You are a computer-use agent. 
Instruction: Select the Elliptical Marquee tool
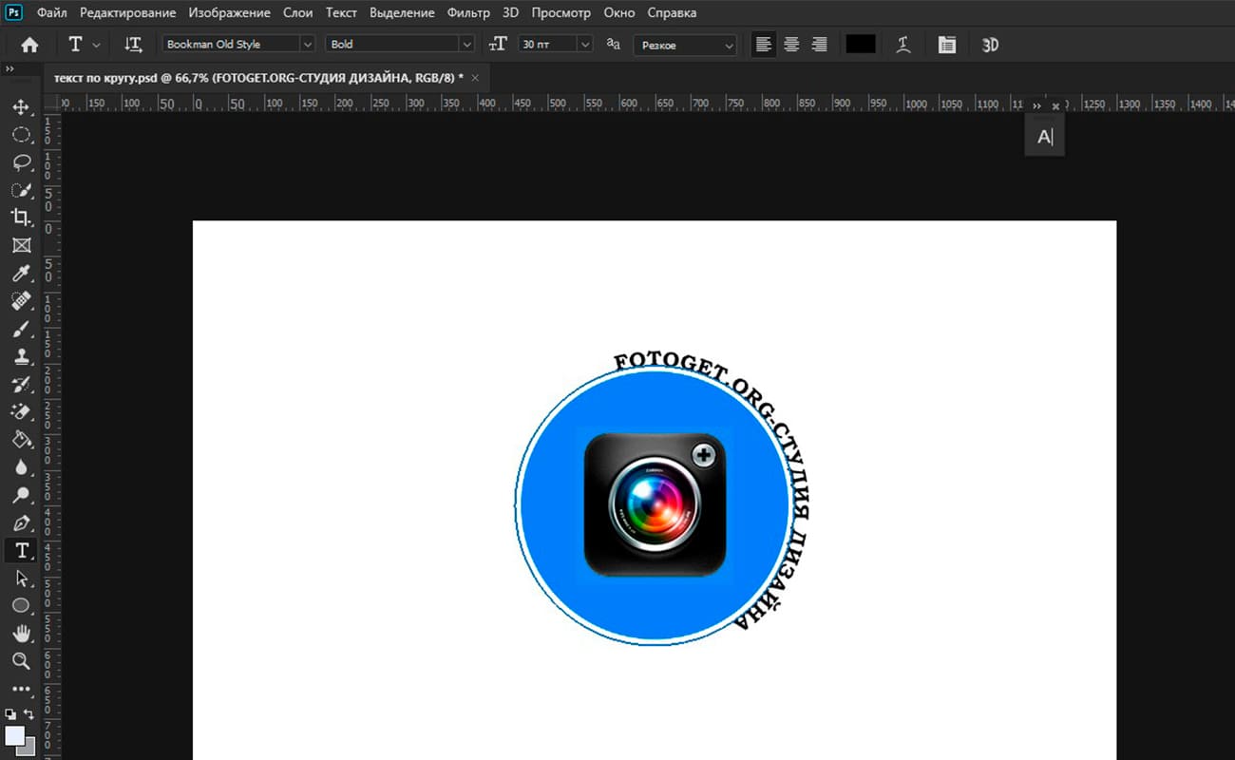(21, 135)
